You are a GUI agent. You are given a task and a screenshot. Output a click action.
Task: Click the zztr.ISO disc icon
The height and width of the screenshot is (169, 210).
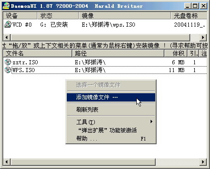point(8,62)
